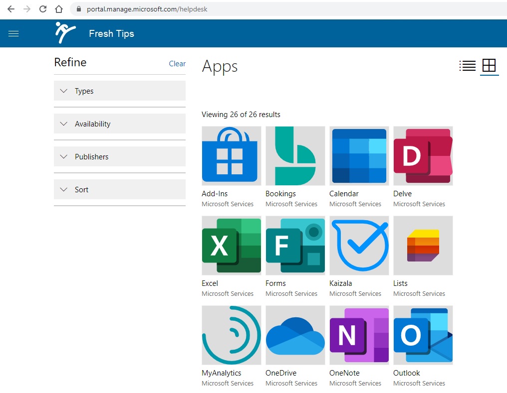Open the OneDrive app icon
This screenshot has width=507, height=393.
pyautogui.click(x=295, y=335)
